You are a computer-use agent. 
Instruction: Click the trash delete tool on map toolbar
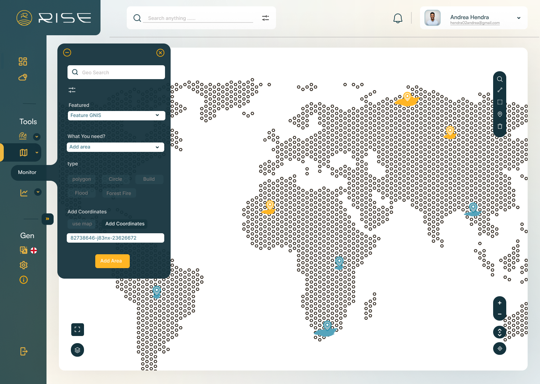click(x=499, y=126)
